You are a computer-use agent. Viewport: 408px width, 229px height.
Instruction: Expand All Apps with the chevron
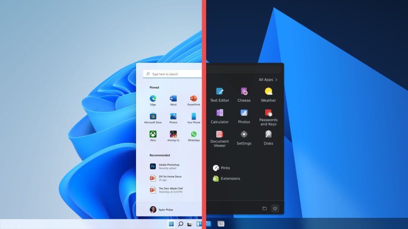[268, 80]
